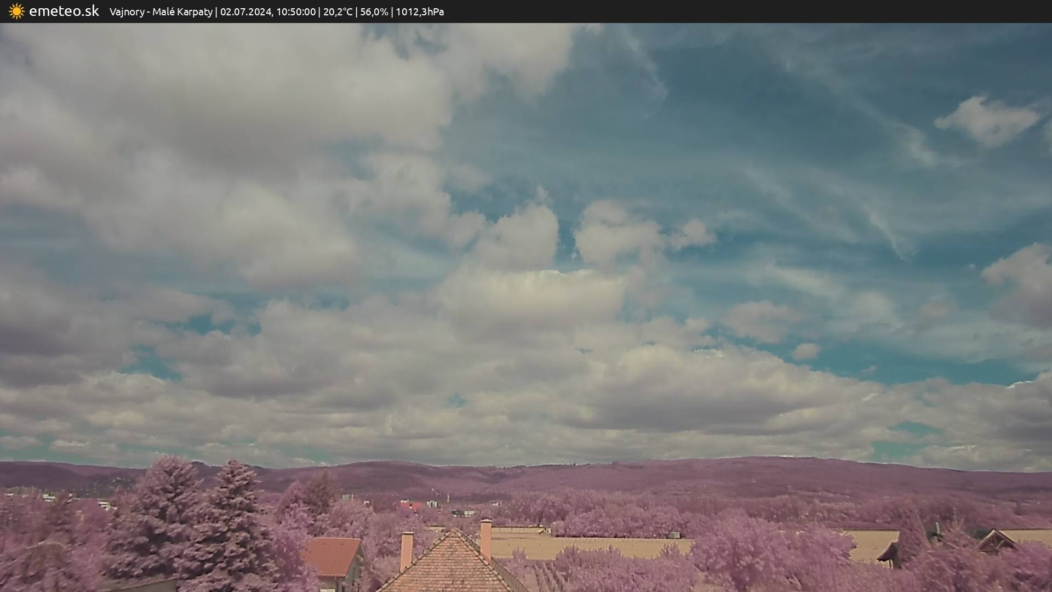The height and width of the screenshot is (592, 1052).
Task: Click the date '02.07.2024' in header
Action: [x=245, y=12]
